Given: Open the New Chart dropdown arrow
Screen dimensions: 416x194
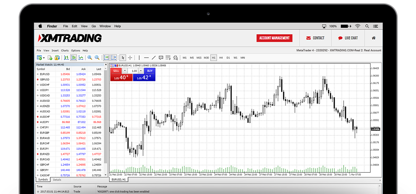Looking at the screenshot, I should 44,58.
